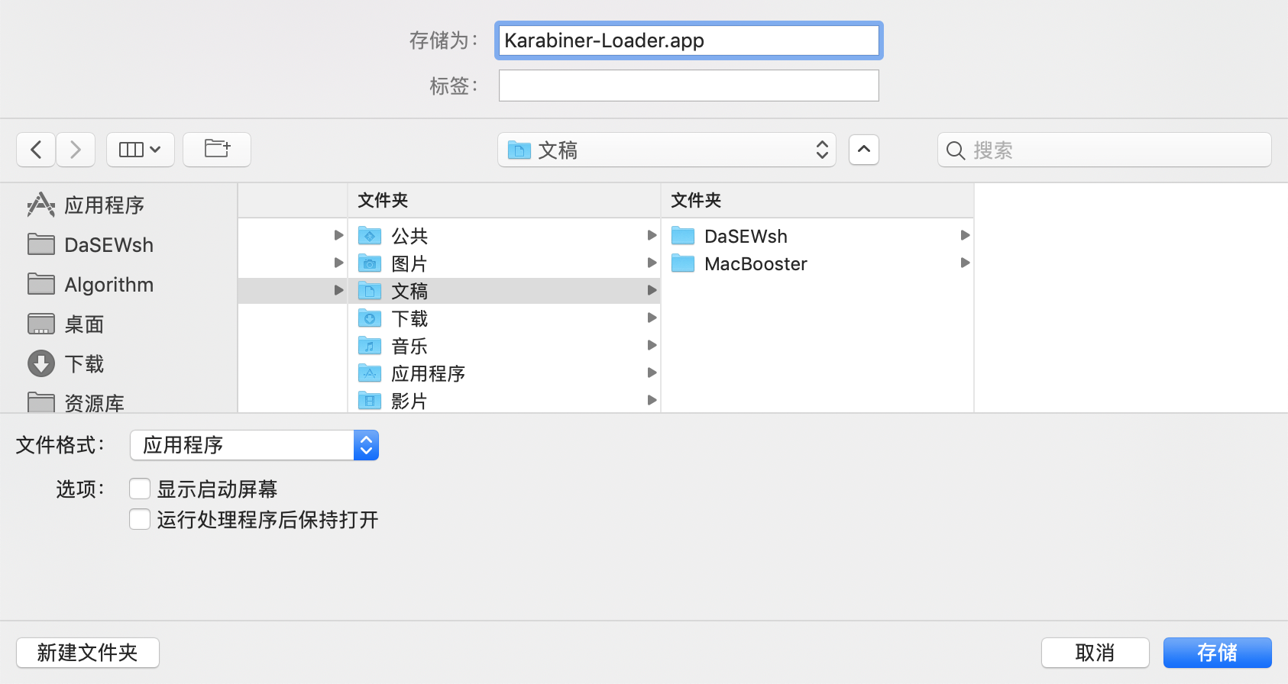
Task: Expand 公共 with its right arrow
Action: 652,235
